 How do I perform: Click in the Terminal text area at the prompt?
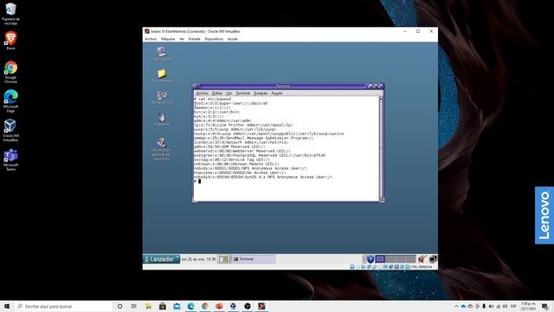coord(199,181)
